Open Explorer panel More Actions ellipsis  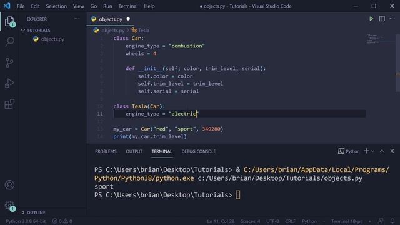(x=77, y=19)
